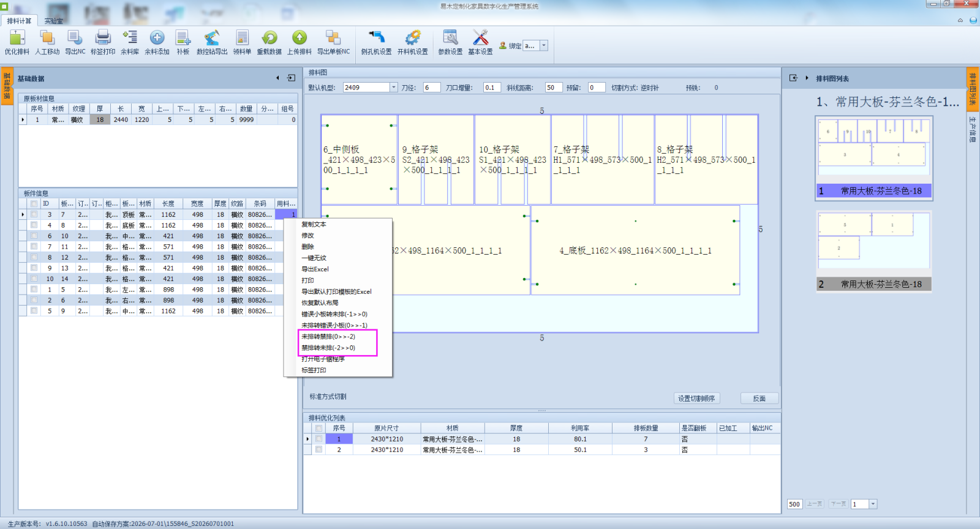Open 基本设置 tools icon
980x529 pixels.
480,38
